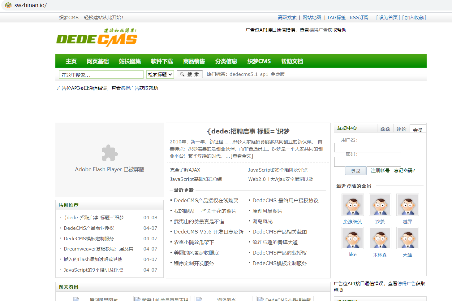Click the blocked Flash plugin puzzle icon

click(110, 153)
